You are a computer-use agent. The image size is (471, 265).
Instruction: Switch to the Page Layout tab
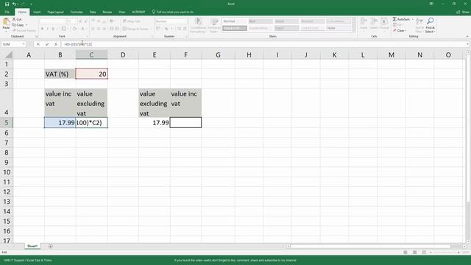click(x=56, y=12)
